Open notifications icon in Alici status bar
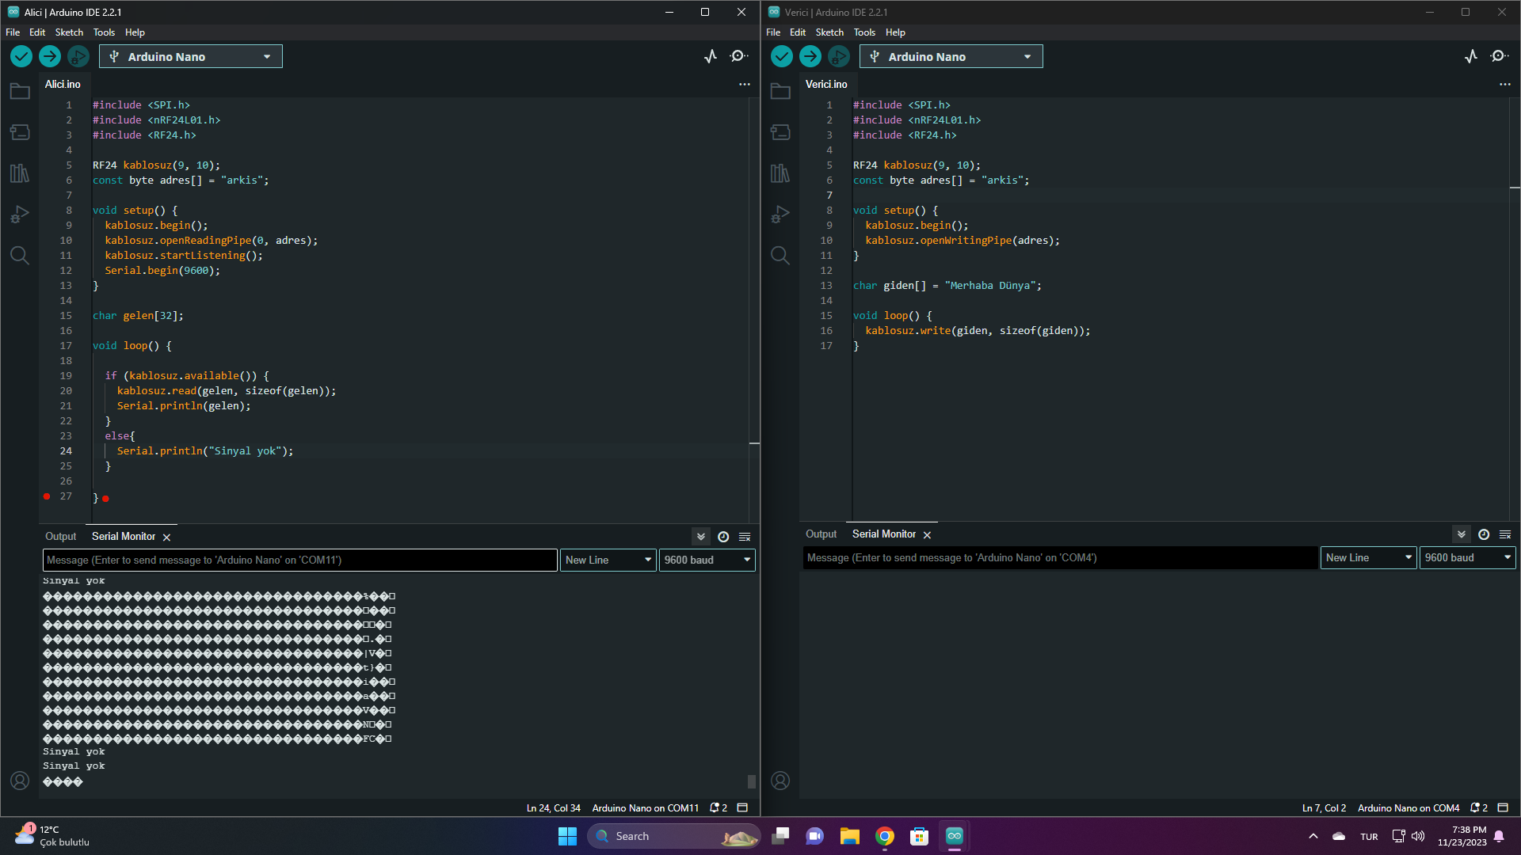Viewport: 1521px width, 855px height. pos(719,808)
